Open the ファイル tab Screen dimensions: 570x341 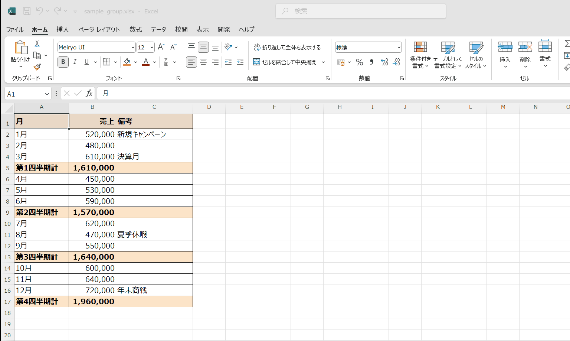pyautogui.click(x=15, y=29)
